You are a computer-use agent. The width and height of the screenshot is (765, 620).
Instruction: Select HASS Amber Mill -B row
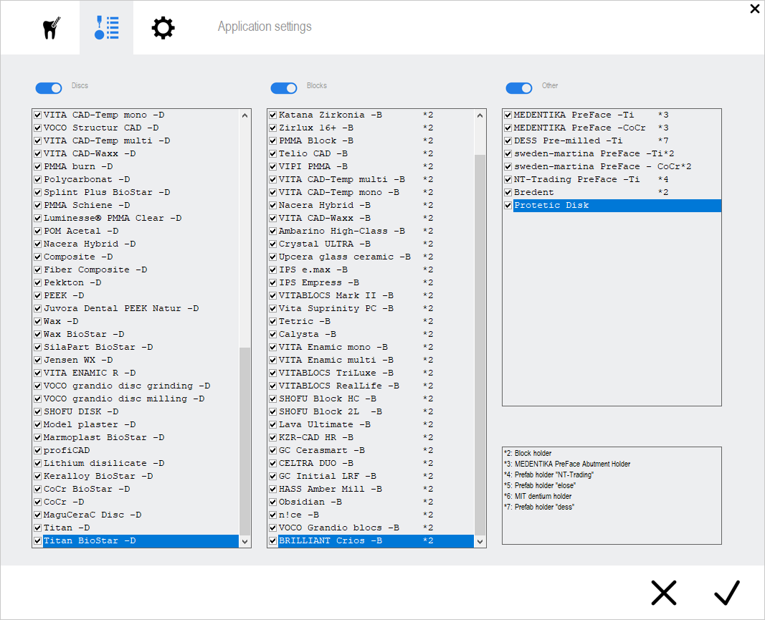(x=371, y=490)
